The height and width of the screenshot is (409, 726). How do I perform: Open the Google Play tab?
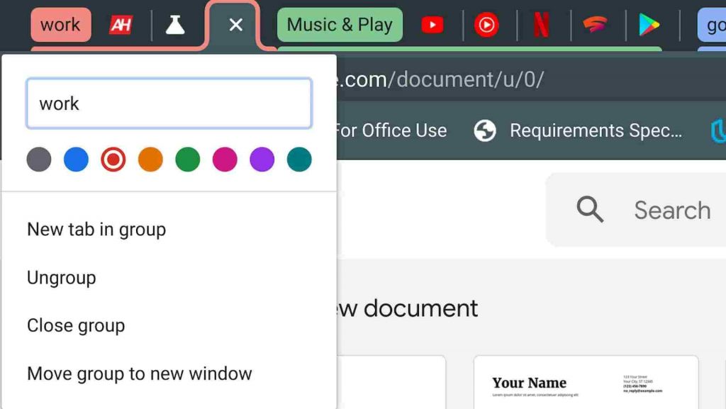[649, 25]
